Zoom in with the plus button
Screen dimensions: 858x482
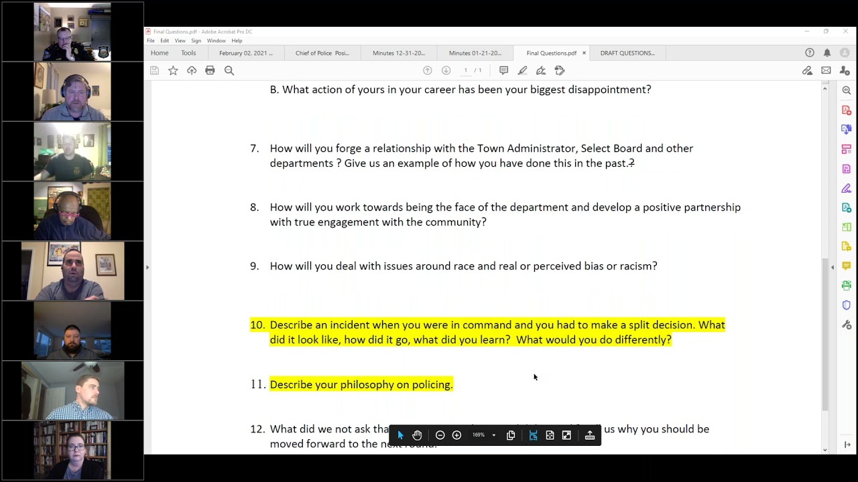pyautogui.click(x=456, y=435)
